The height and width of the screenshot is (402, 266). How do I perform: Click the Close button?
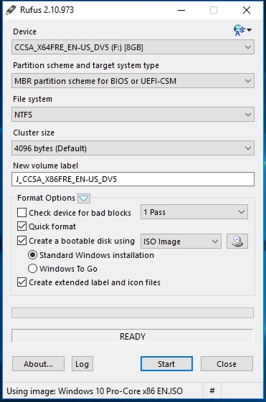point(227,364)
